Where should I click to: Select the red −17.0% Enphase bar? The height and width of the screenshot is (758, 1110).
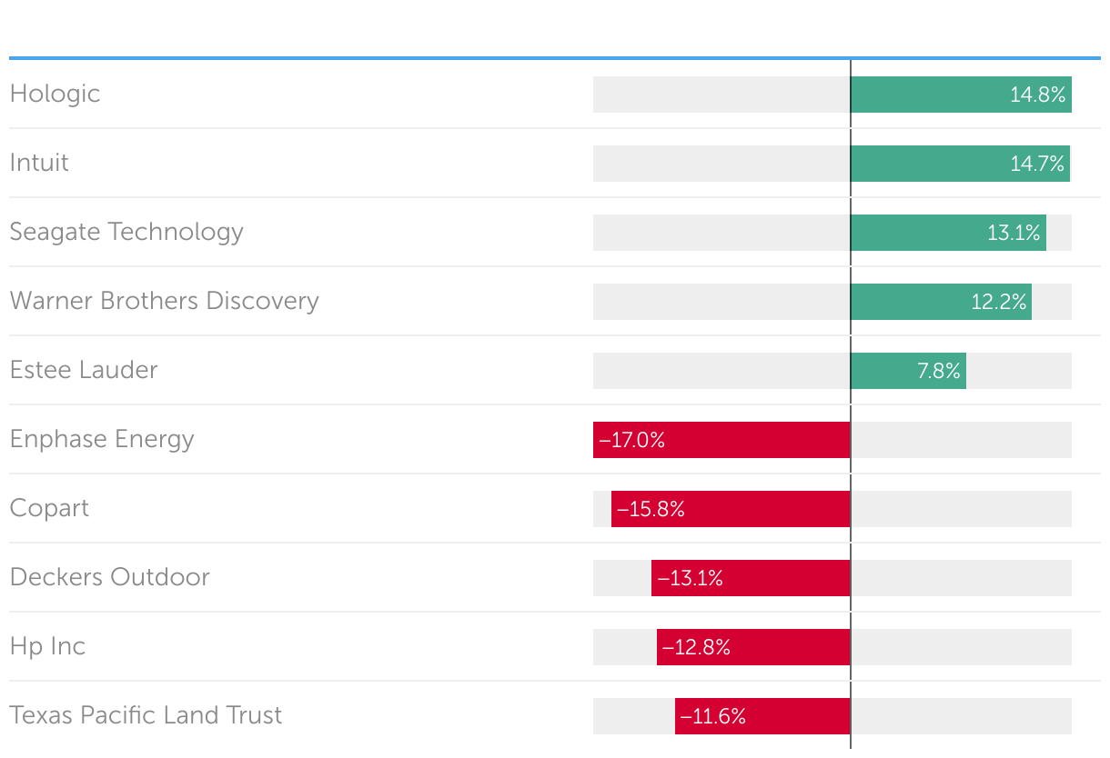click(721, 440)
